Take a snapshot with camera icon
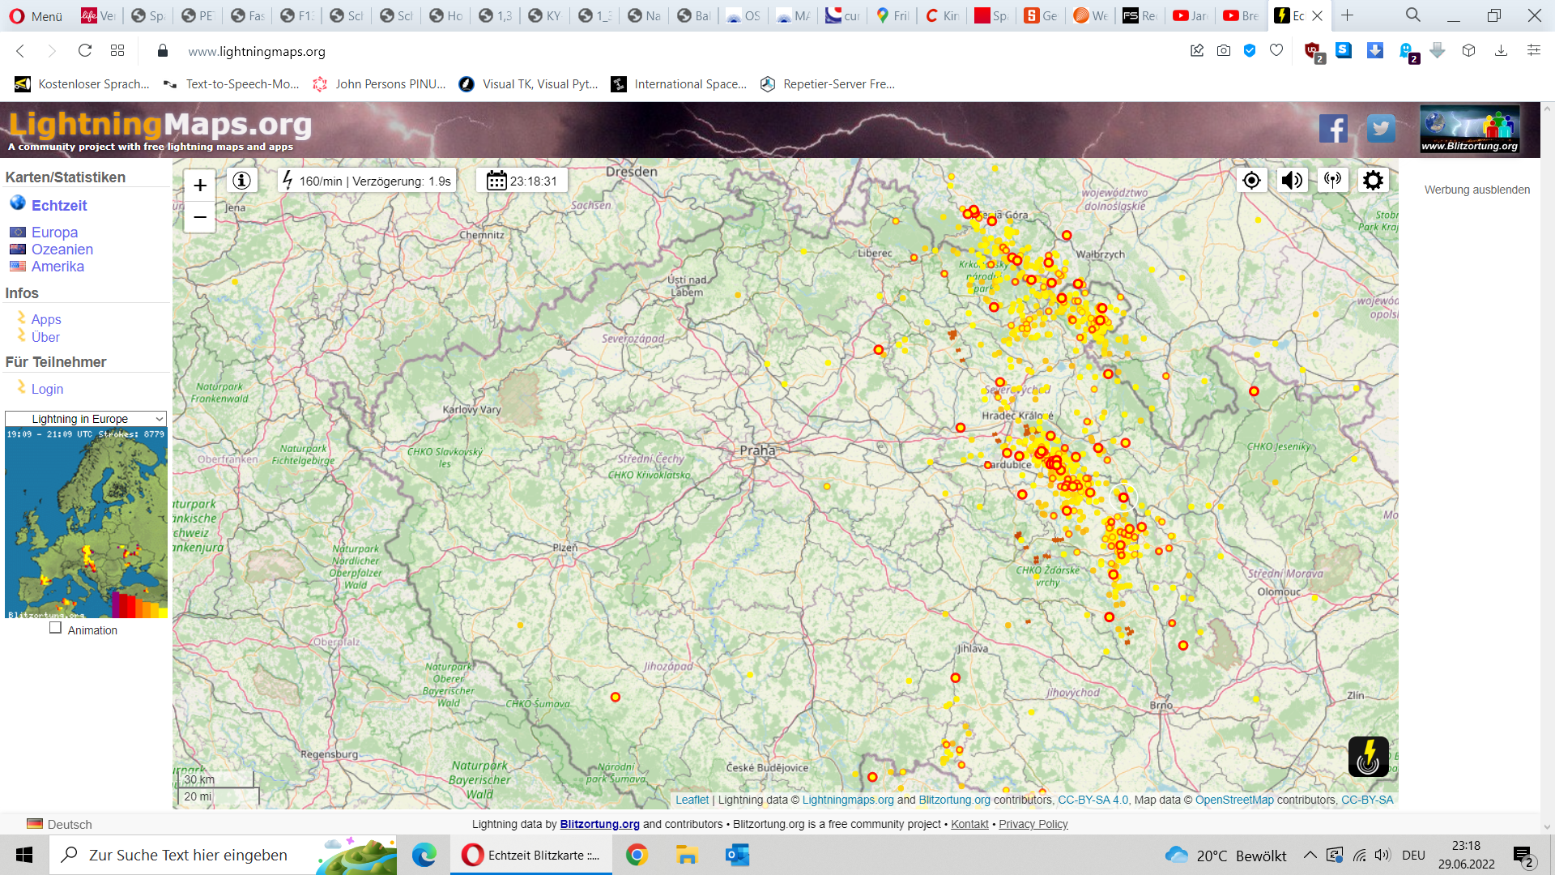The image size is (1555, 875). [1224, 51]
